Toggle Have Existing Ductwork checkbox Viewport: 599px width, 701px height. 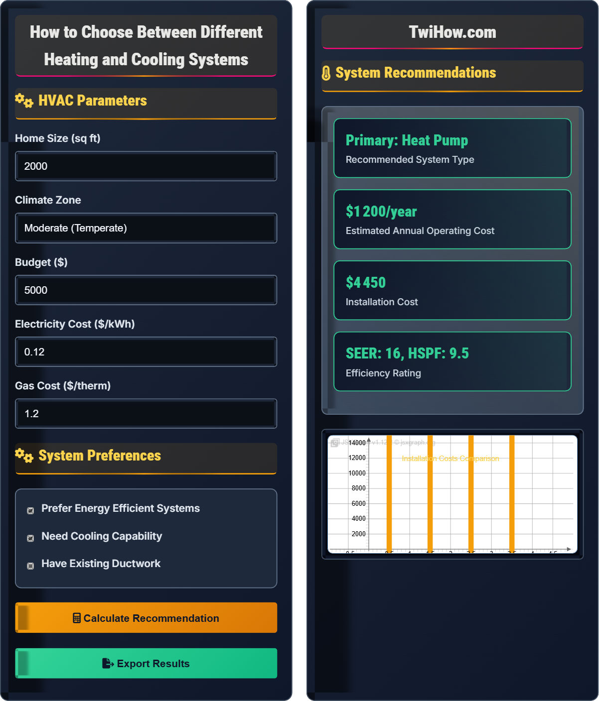click(x=30, y=566)
